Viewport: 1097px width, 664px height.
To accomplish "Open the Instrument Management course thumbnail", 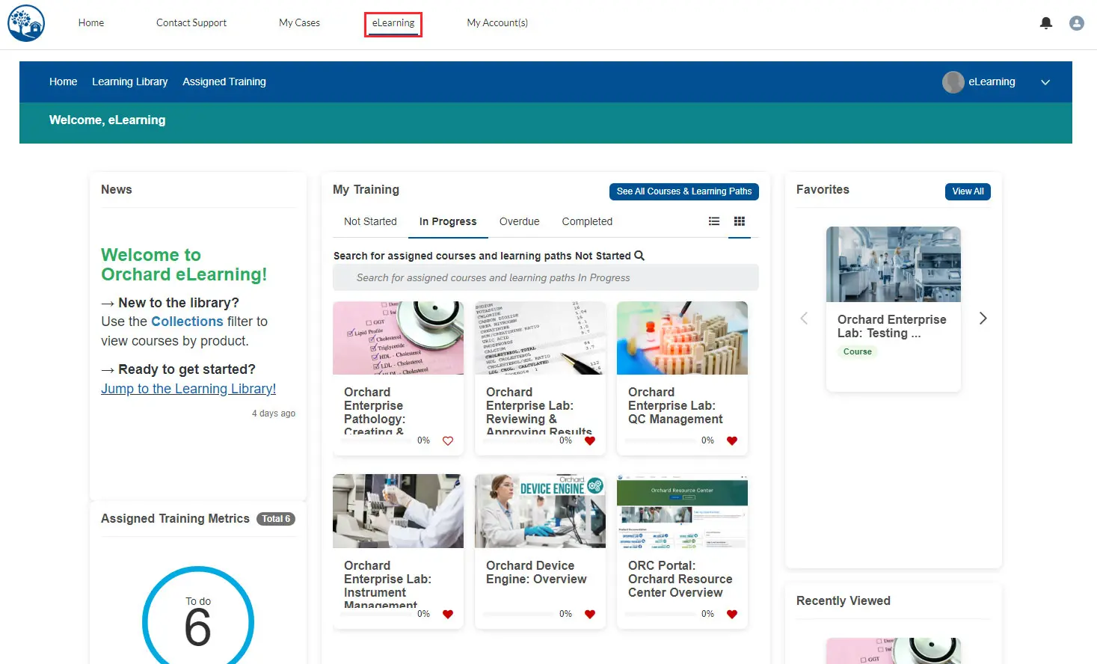I will pyautogui.click(x=398, y=511).
